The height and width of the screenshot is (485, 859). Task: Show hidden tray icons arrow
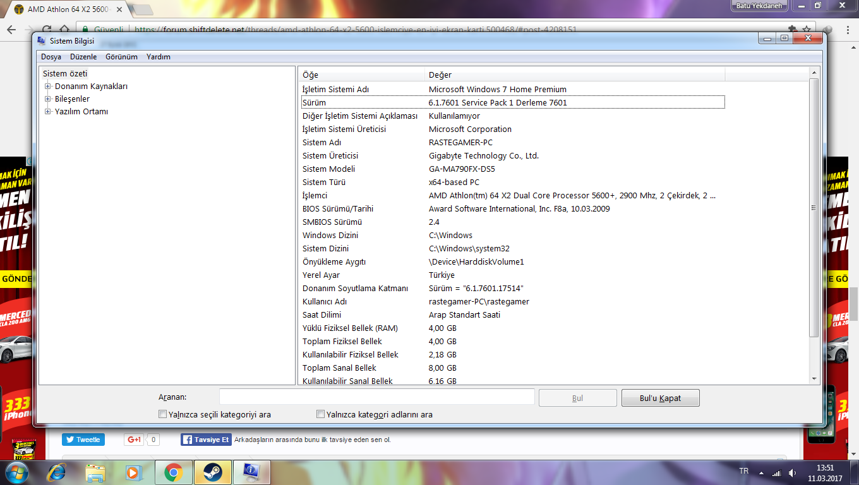point(761,472)
